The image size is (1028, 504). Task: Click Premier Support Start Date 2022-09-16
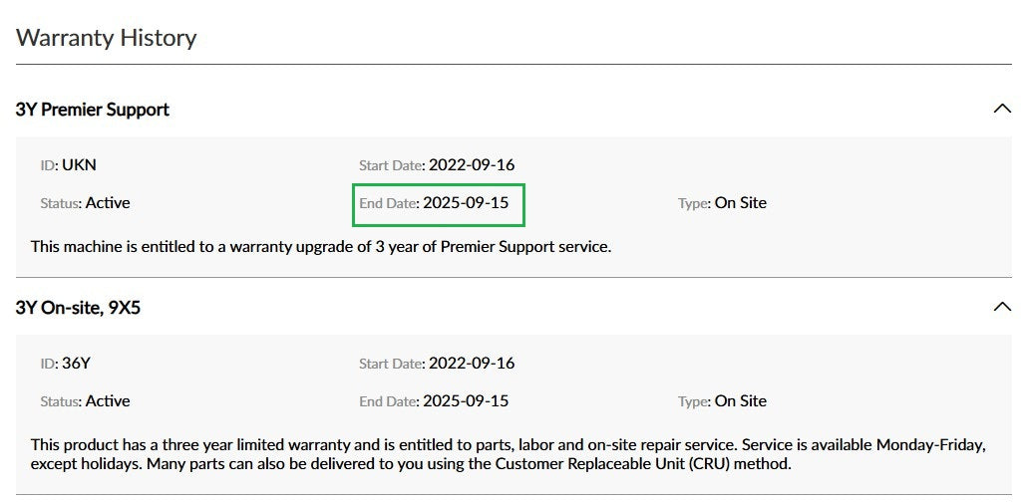[472, 165]
